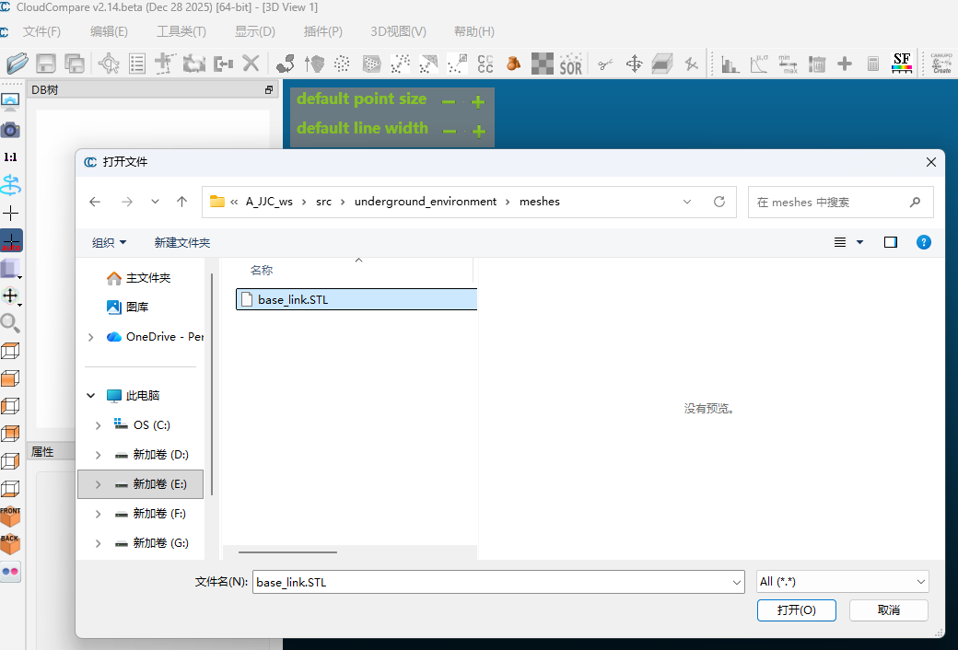
Task: Click the Delete X toolbar icon
Action: point(251,64)
